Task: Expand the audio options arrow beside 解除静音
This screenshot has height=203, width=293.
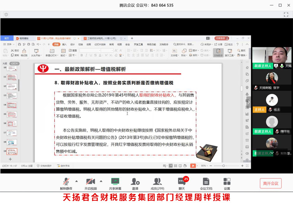Action: click(x=76, y=181)
